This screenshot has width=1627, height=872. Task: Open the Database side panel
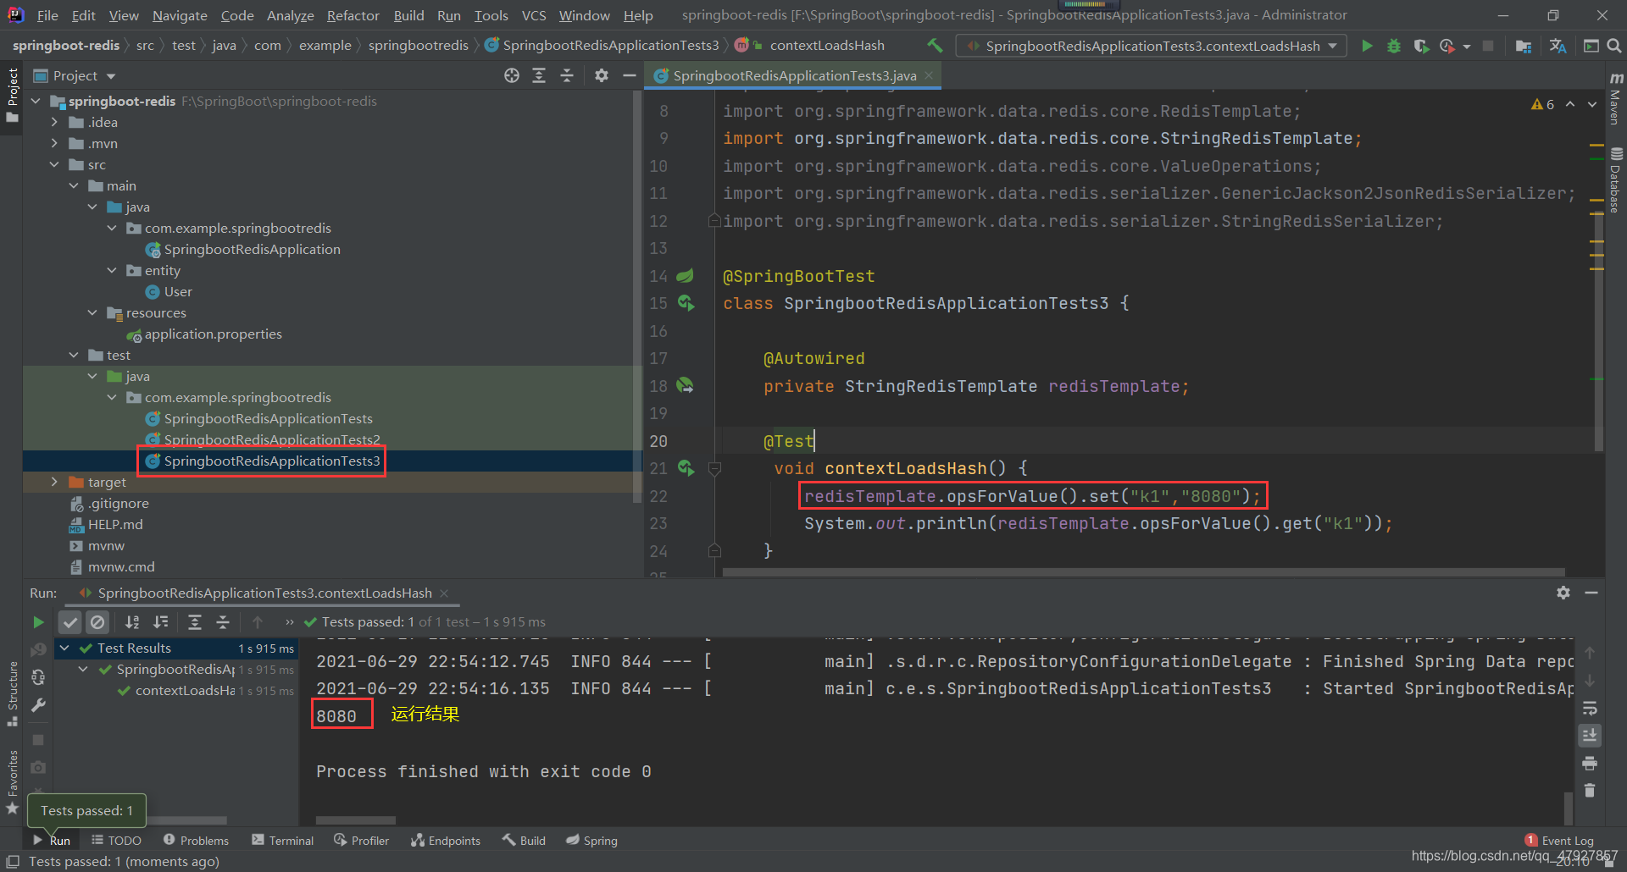click(x=1615, y=180)
